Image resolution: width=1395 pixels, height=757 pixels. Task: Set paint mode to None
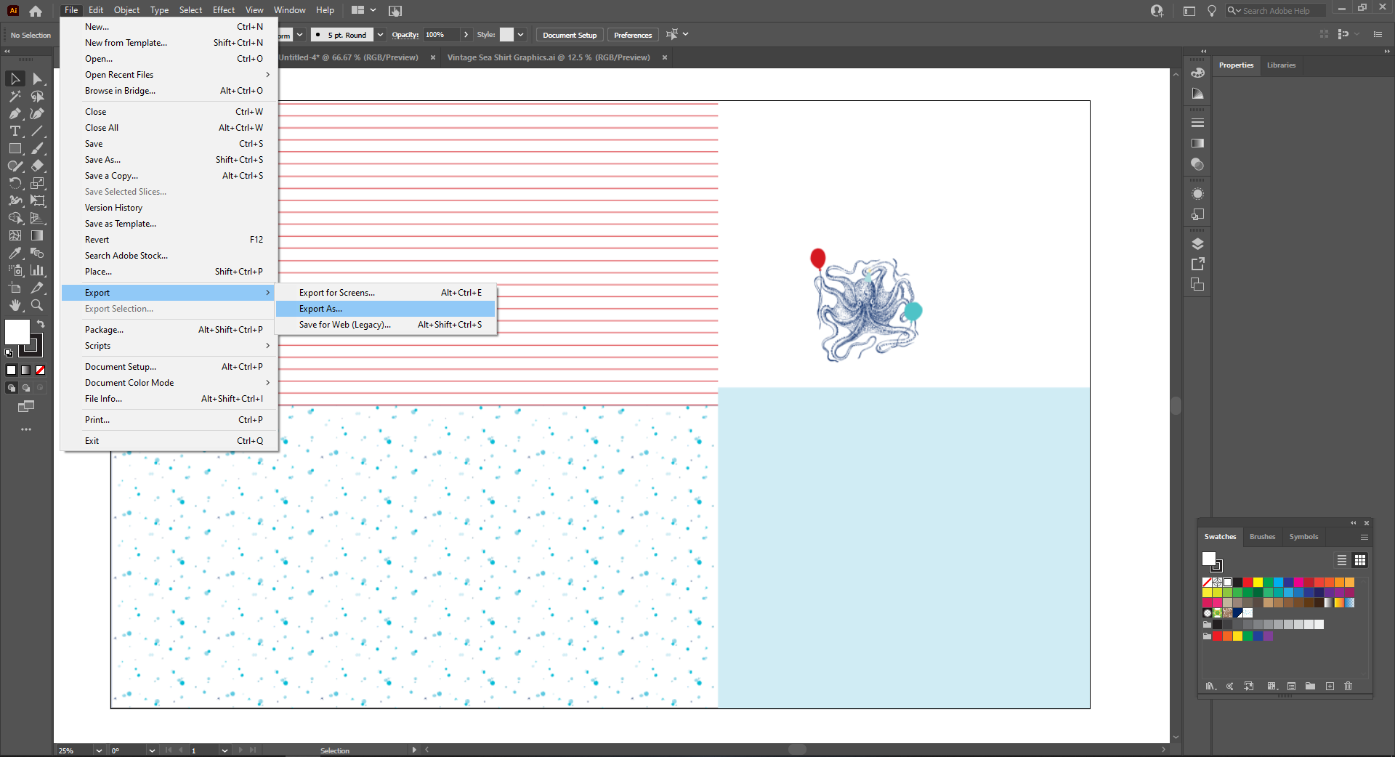41,370
